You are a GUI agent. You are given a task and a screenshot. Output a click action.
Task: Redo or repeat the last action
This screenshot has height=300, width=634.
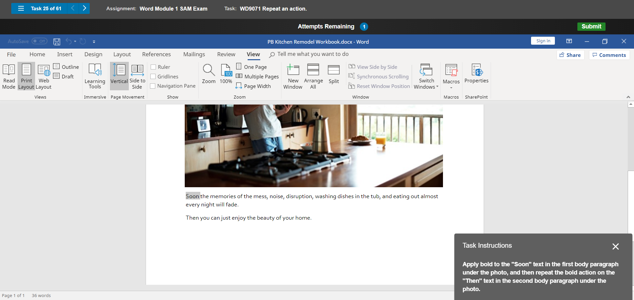[x=83, y=41]
